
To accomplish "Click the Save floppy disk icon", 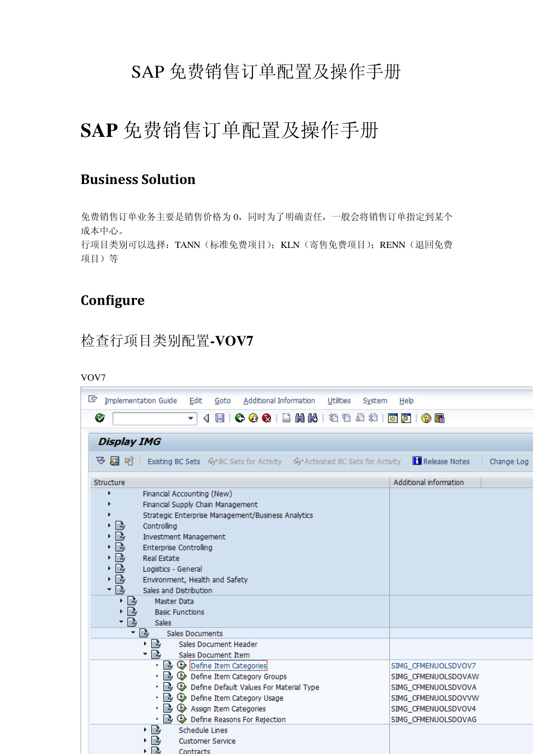I will pos(220,418).
